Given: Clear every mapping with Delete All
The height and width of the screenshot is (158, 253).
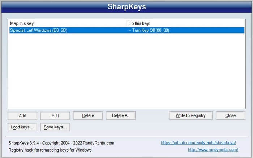Looking at the screenshot, I should click(120, 115).
